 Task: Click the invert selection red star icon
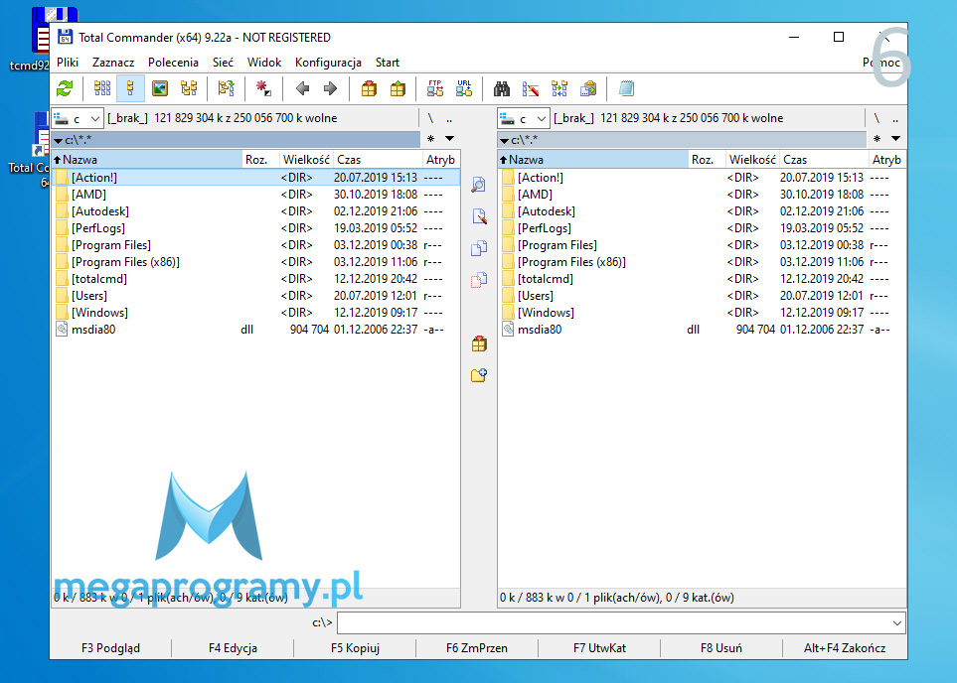263,89
